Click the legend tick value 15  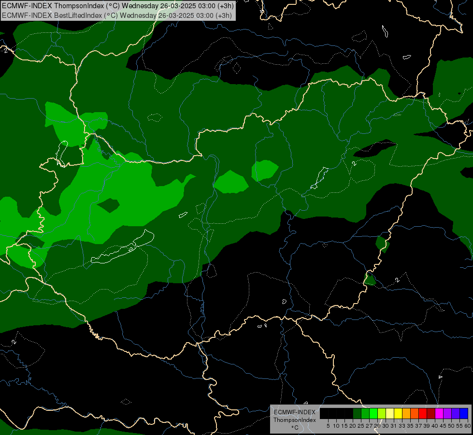click(344, 426)
